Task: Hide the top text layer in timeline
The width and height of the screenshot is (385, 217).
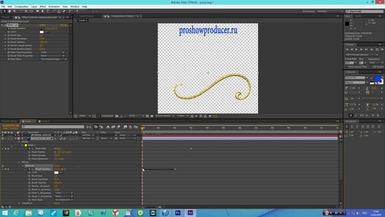Action: pyautogui.click(x=2, y=135)
